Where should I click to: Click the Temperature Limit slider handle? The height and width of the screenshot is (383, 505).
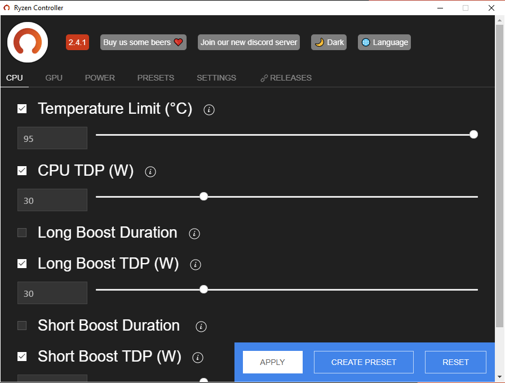pos(473,135)
